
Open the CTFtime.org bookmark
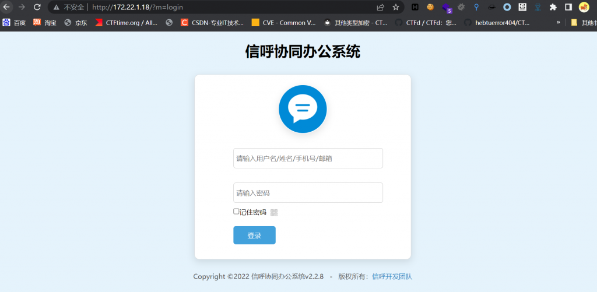tap(126, 23)
